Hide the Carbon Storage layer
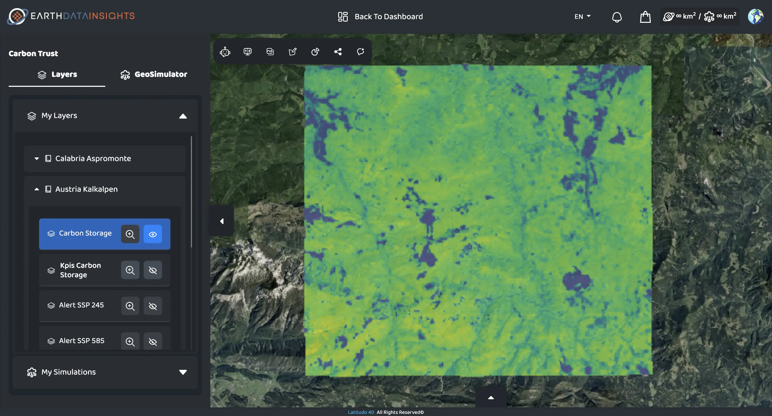The image size is (772, 416). click(153, 234)
